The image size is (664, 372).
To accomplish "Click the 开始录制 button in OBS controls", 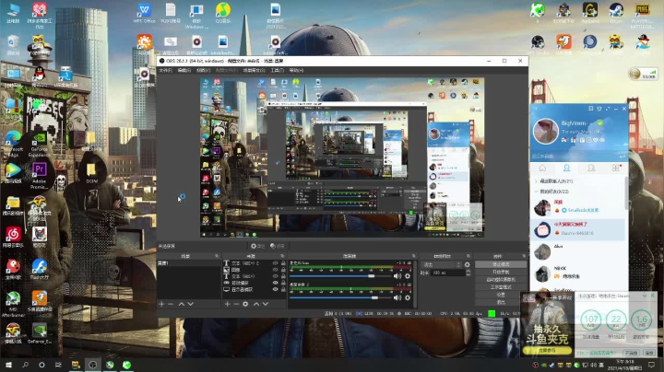I will 501,272.
